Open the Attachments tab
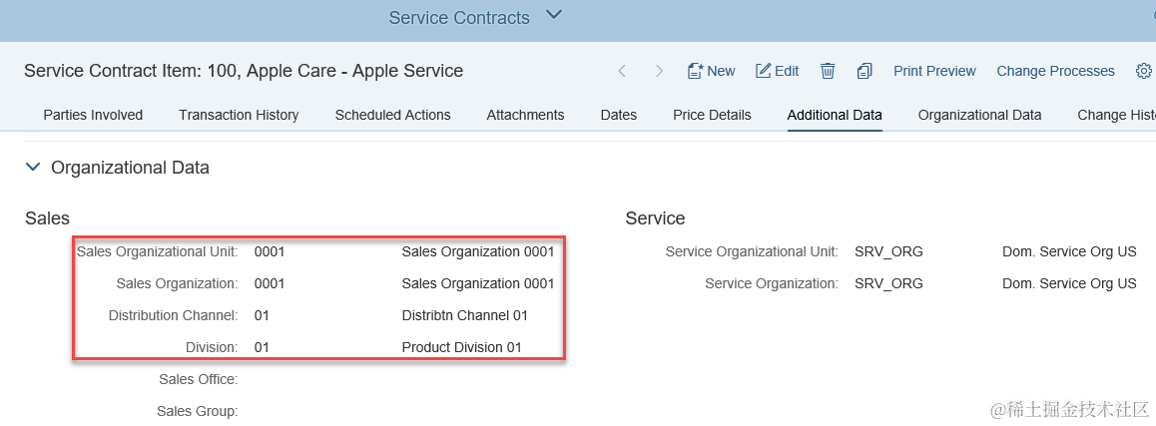The height and width of the screenshot is (426, 1156). 525,115
